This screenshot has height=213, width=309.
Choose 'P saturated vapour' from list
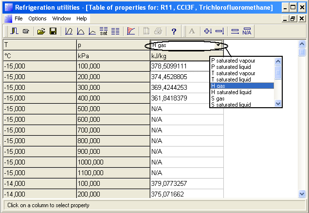[x=233, y=61]
